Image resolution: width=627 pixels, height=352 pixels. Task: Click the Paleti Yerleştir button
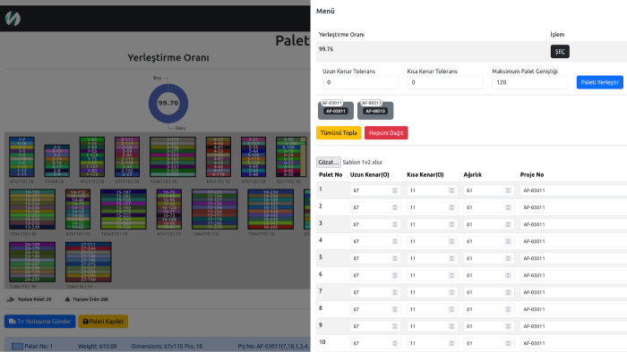[x=599, y=82]
